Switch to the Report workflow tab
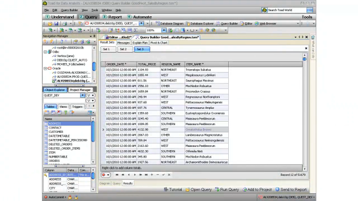The image size is (358, 201). (112, 17)
